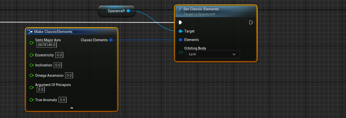This screenshot has height=118, width=346.
Task: Click the Classic Elements output pin
Action: coord(111,40)
